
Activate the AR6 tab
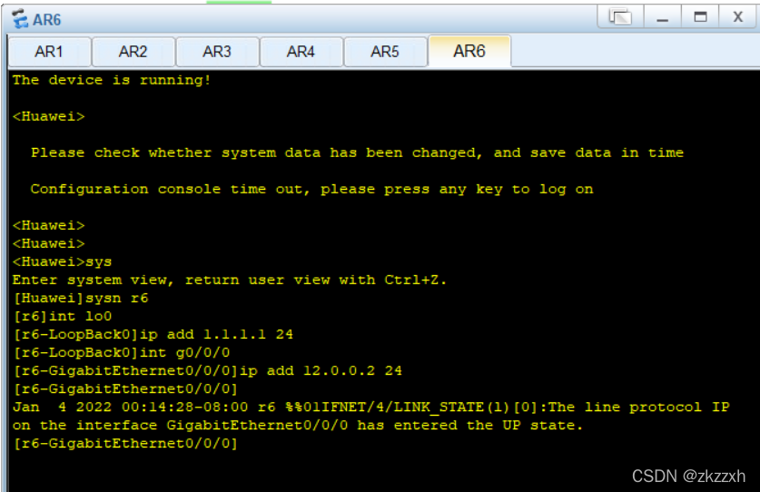pos(469,51)
